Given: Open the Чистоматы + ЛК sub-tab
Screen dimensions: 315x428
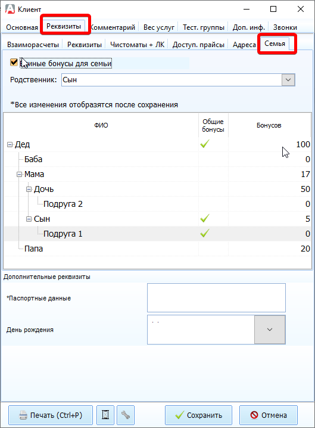Looking at the screenshot, I should tap(137, 45).
